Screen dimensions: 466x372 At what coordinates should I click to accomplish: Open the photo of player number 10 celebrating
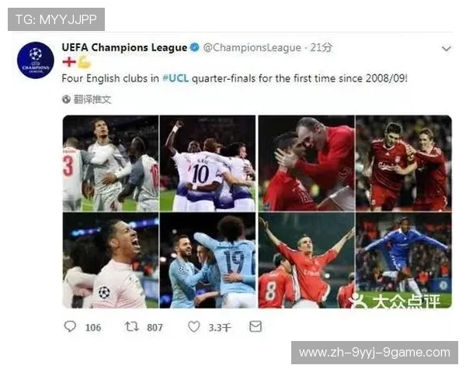click(x=207, y=164)
